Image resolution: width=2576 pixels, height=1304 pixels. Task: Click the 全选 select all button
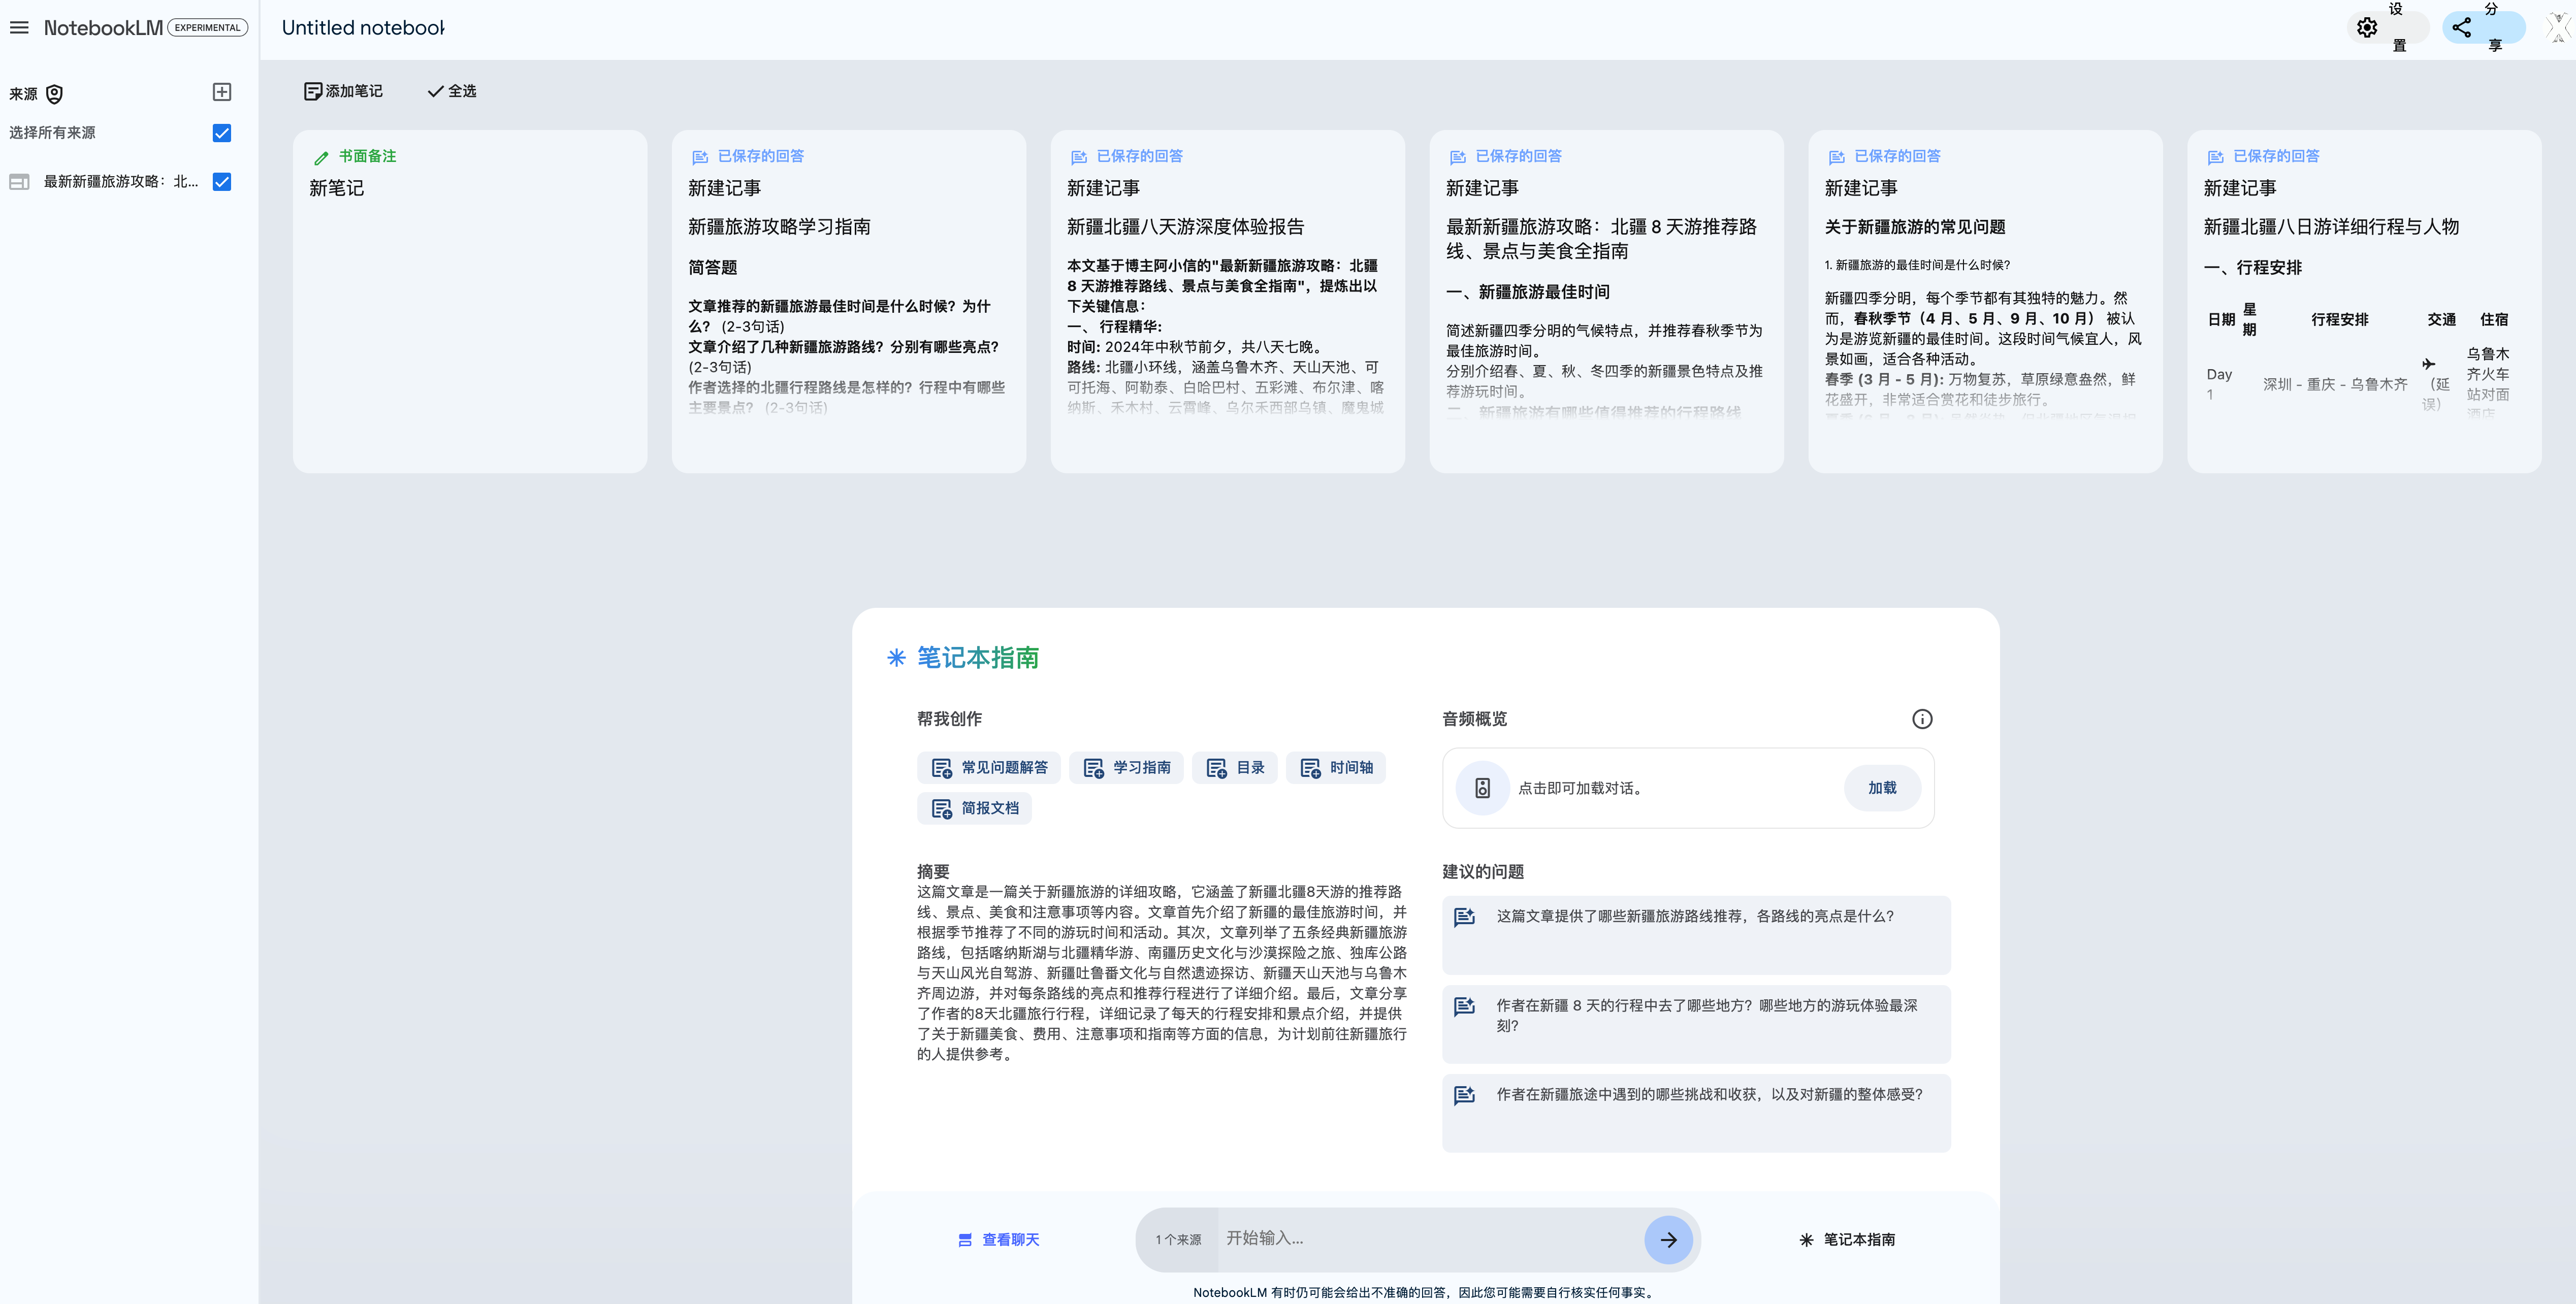tap(452, 91)
